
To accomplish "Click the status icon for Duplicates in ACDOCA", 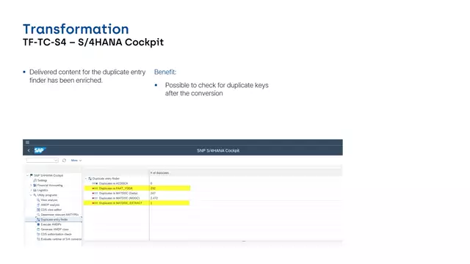I will click(95, 183).
